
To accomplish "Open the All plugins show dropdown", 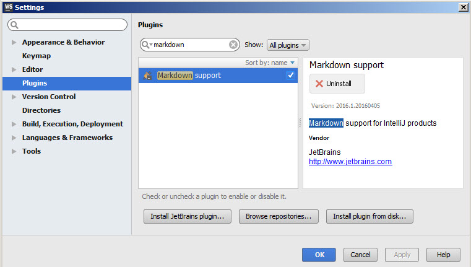I will tap(288, 45).
